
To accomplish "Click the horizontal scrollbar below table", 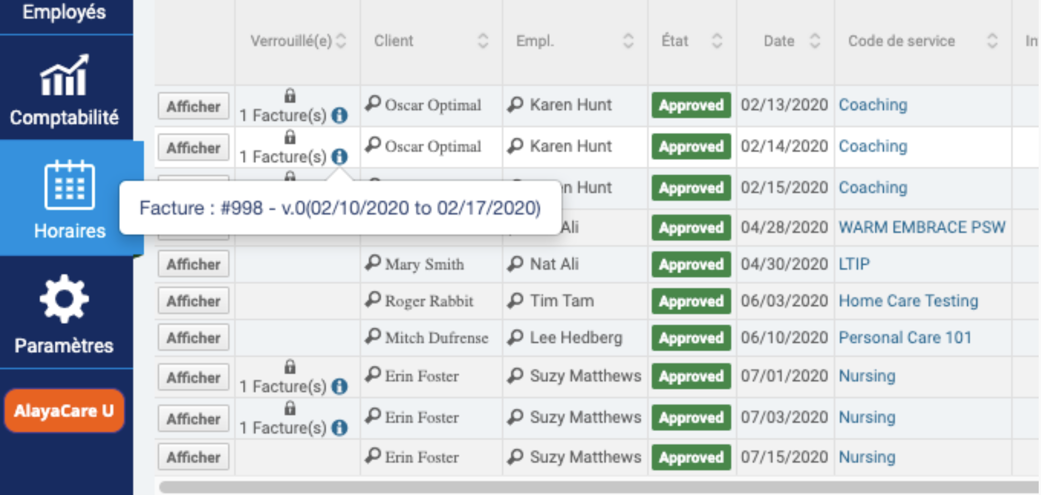I will pos(598,487).
